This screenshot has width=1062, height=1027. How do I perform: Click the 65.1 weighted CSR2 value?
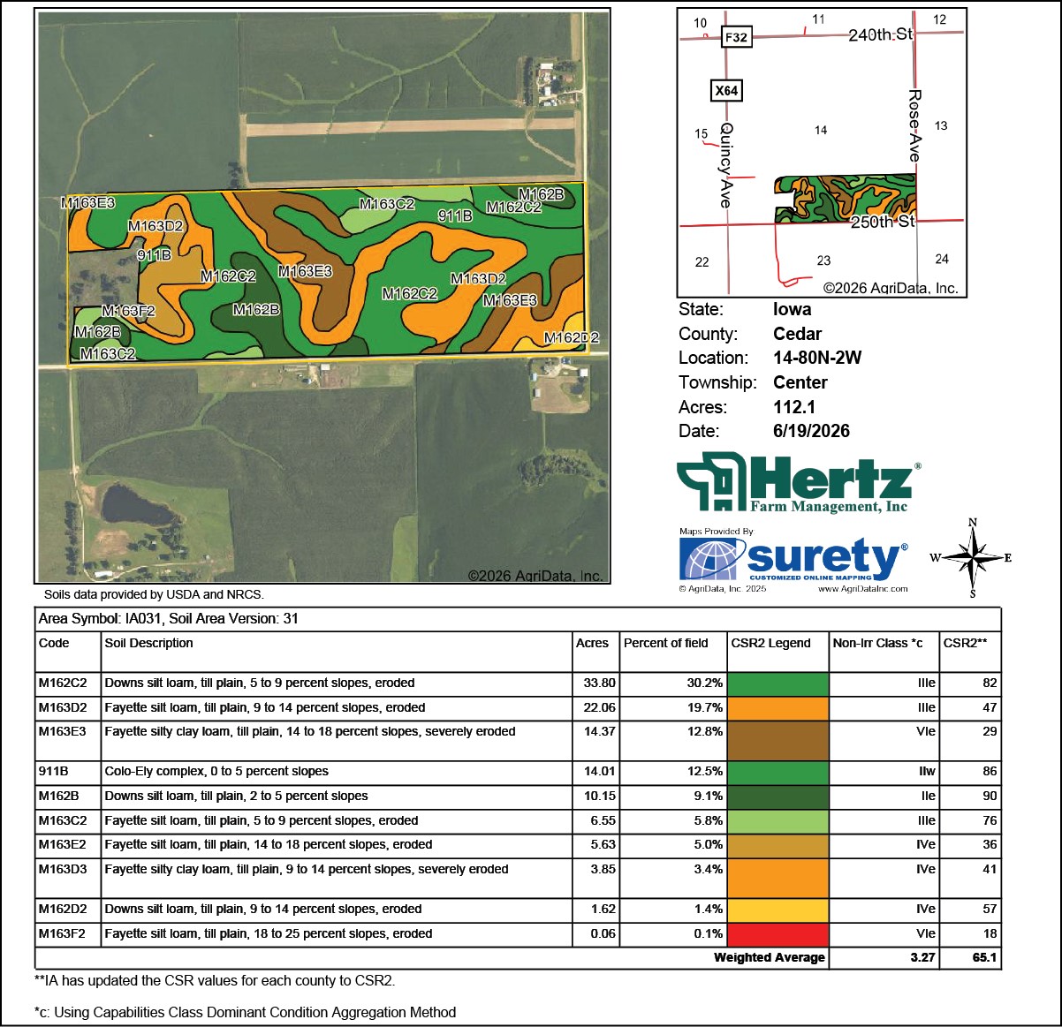coord(984,958)
